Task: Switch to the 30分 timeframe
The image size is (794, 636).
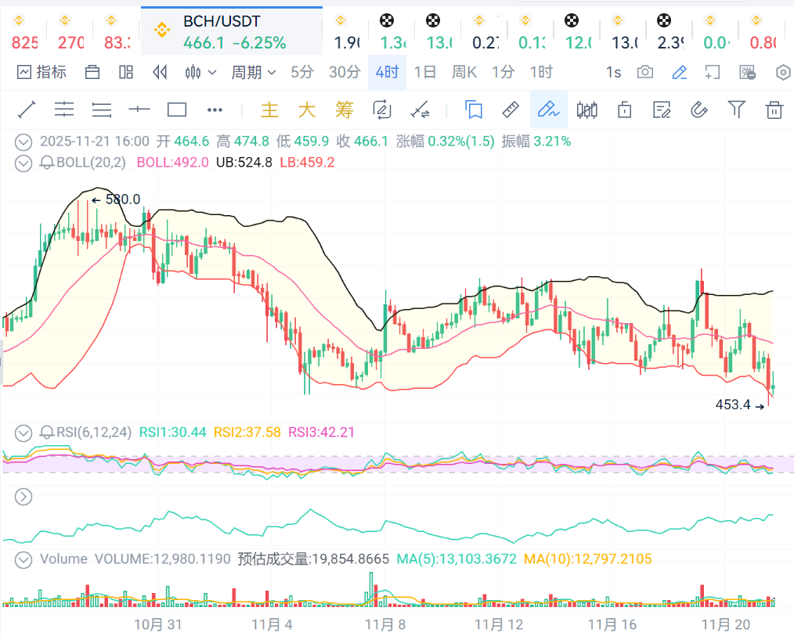Action: click(345, 73)
